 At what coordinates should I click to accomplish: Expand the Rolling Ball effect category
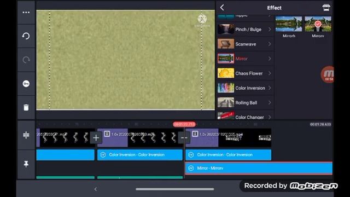270,102
